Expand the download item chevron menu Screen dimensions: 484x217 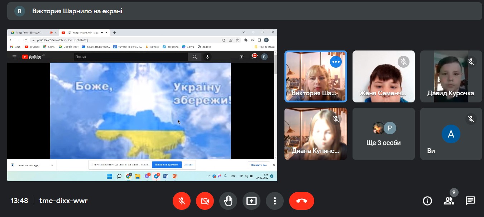(52, 165)
